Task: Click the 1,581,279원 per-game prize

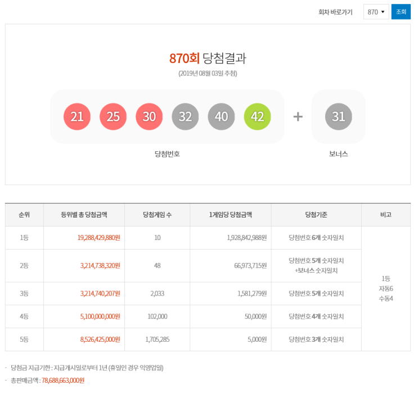Action: (252, 293)
